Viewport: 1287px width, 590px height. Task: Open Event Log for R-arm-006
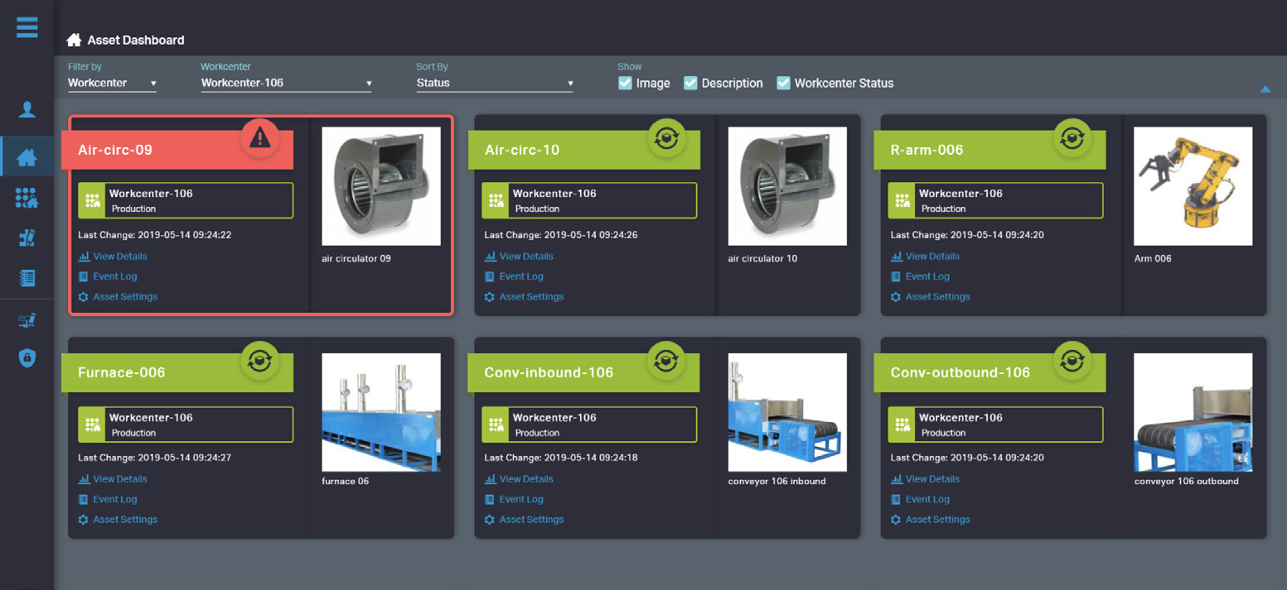[920, 276]
